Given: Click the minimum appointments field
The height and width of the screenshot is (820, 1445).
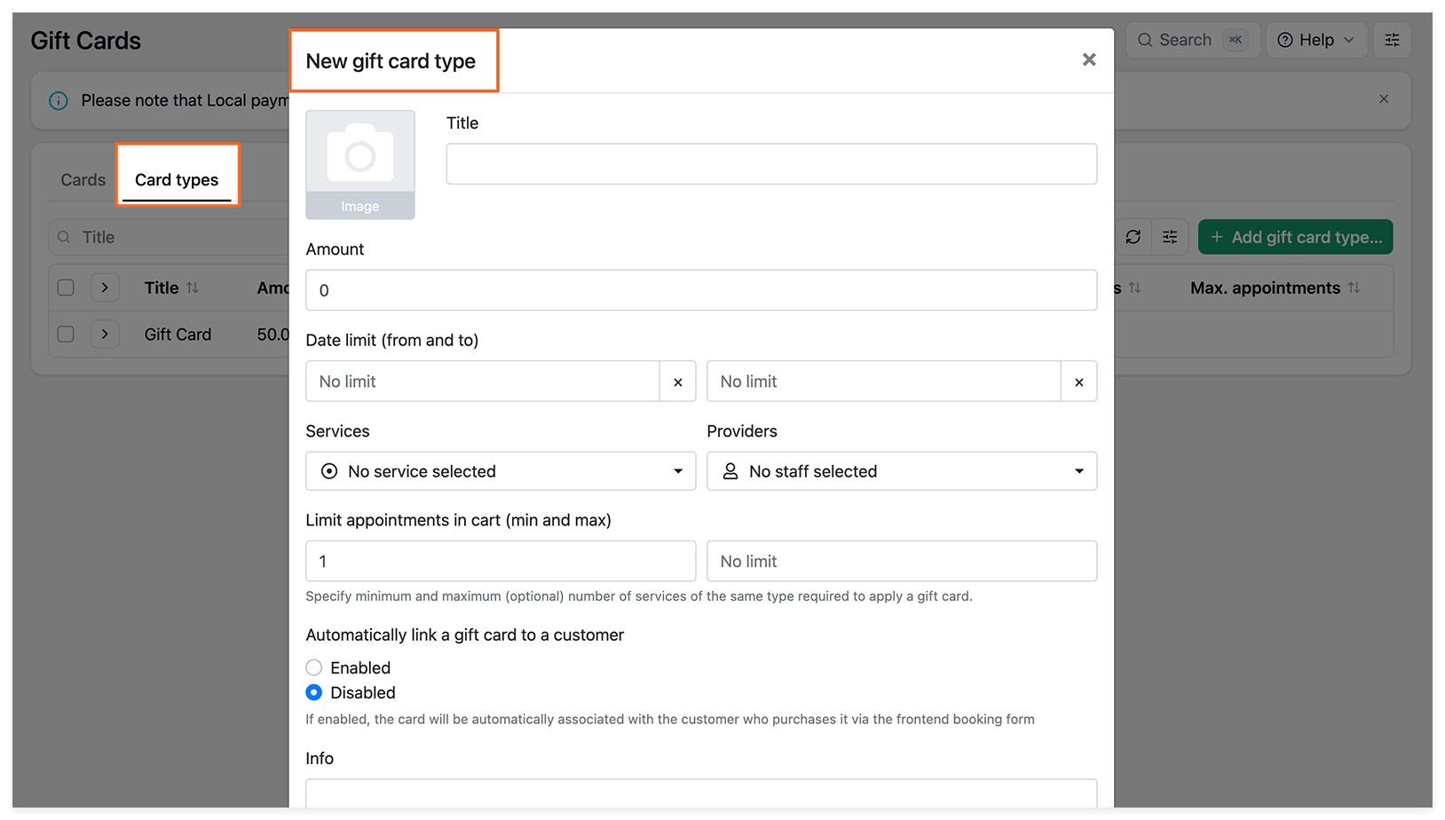Looking at the screenshot, I should [x=501, y=561].
